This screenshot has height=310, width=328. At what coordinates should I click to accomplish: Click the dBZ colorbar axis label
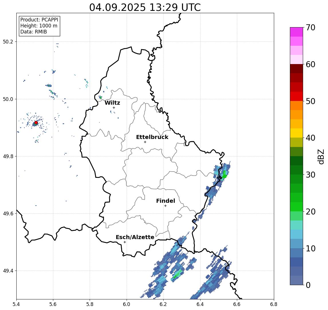(x=321, y=157)
